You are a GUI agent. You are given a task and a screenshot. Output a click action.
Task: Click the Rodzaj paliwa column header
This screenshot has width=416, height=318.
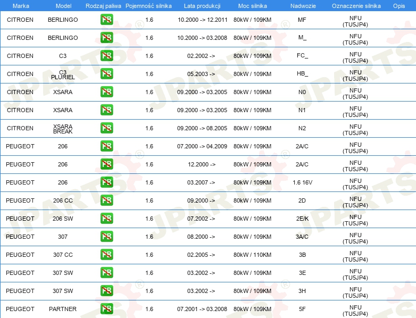click(103, 6)
